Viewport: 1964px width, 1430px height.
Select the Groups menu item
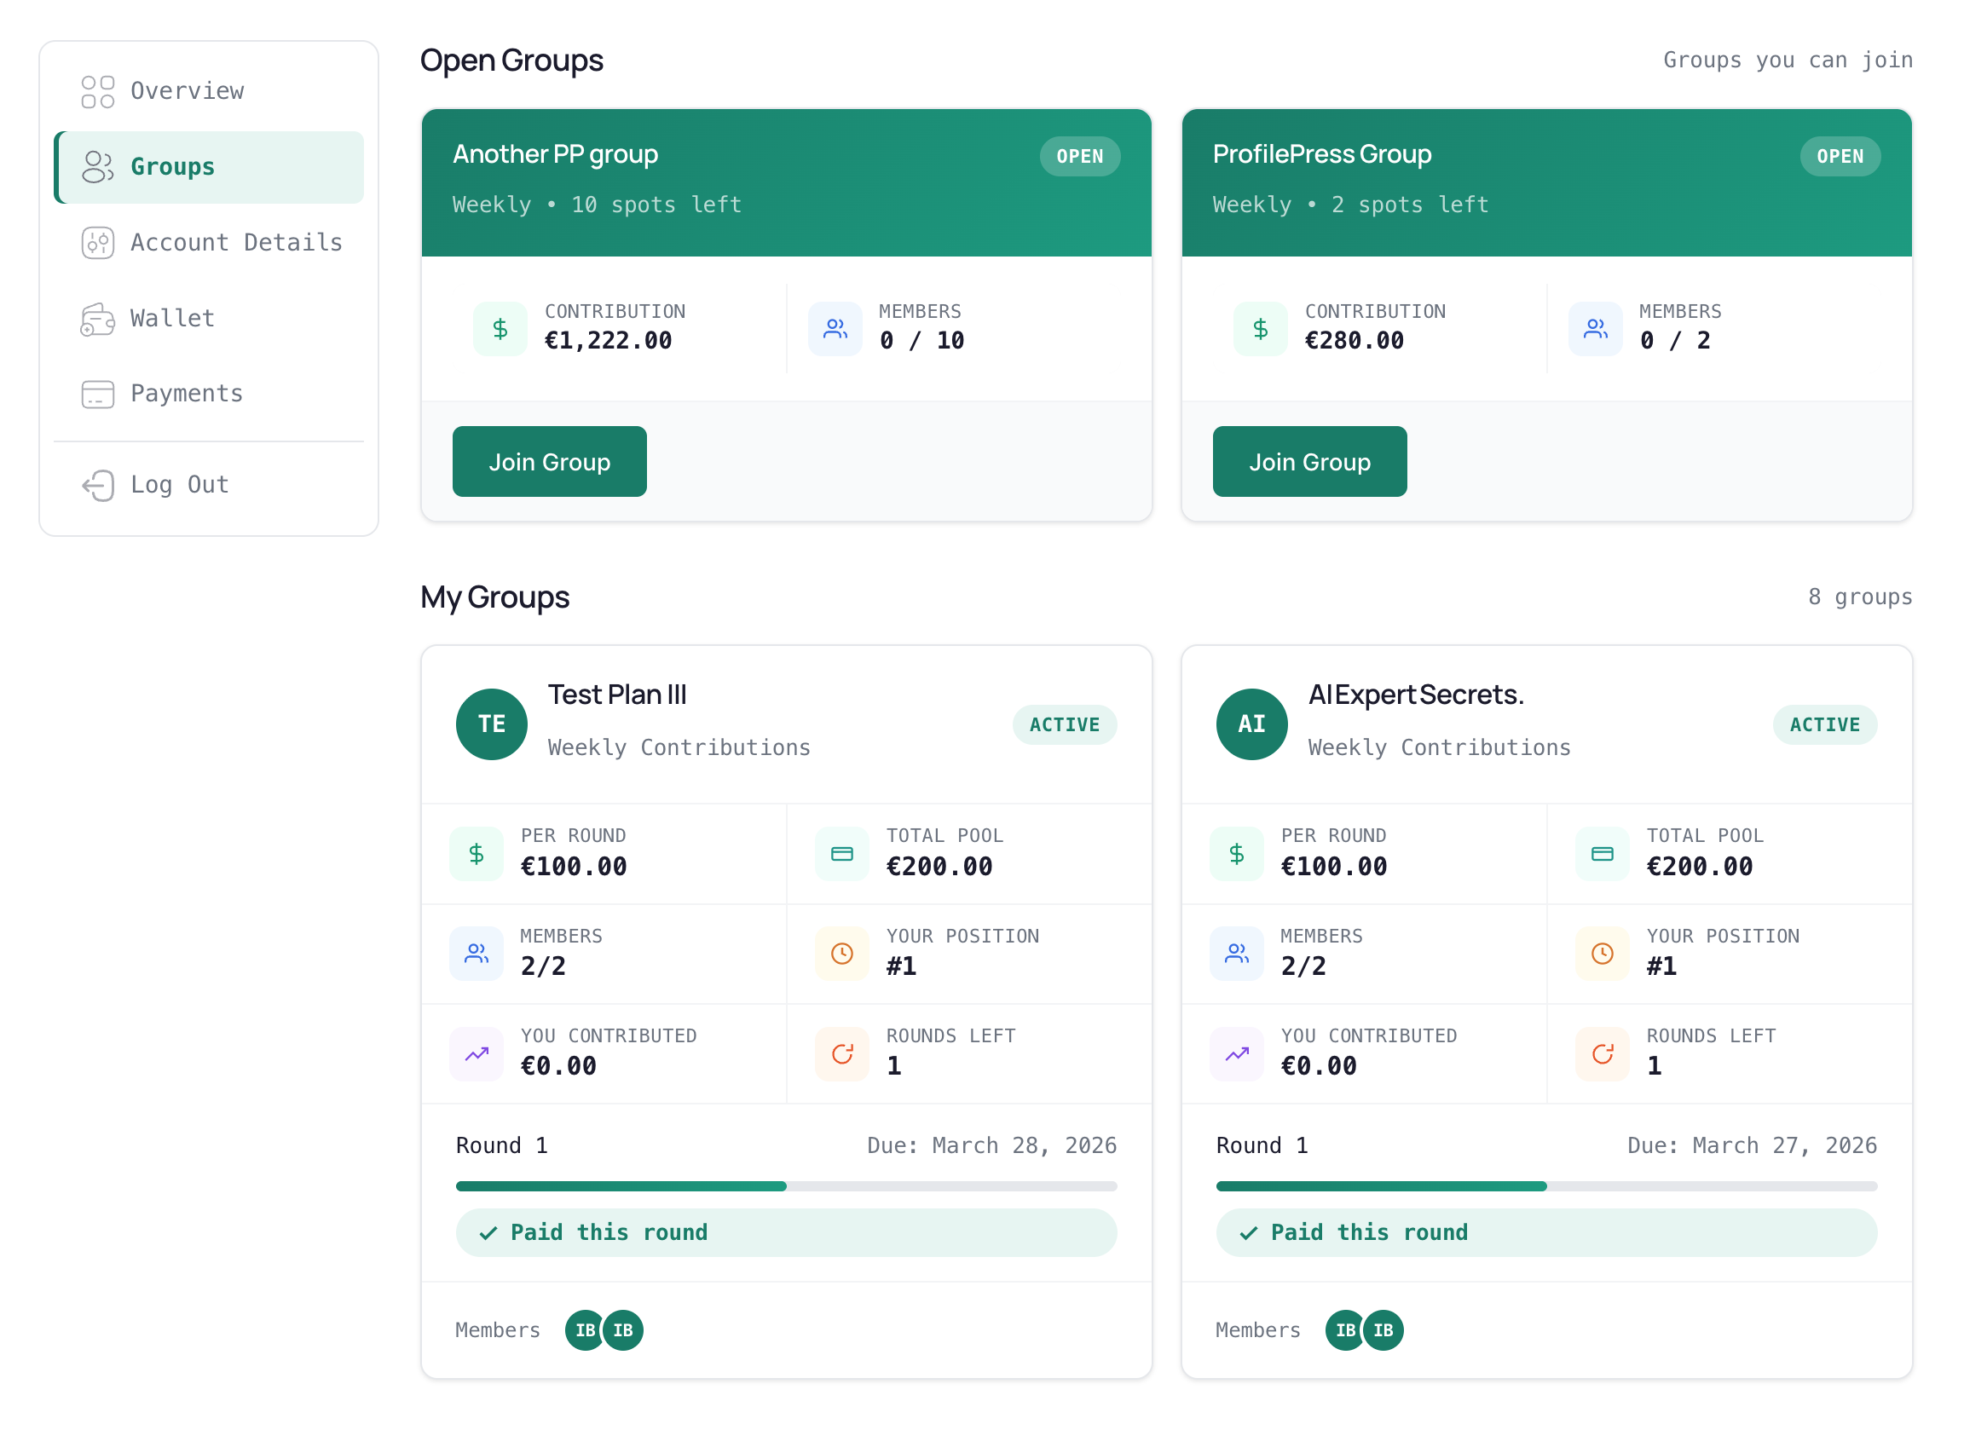(x=209, y=167)
